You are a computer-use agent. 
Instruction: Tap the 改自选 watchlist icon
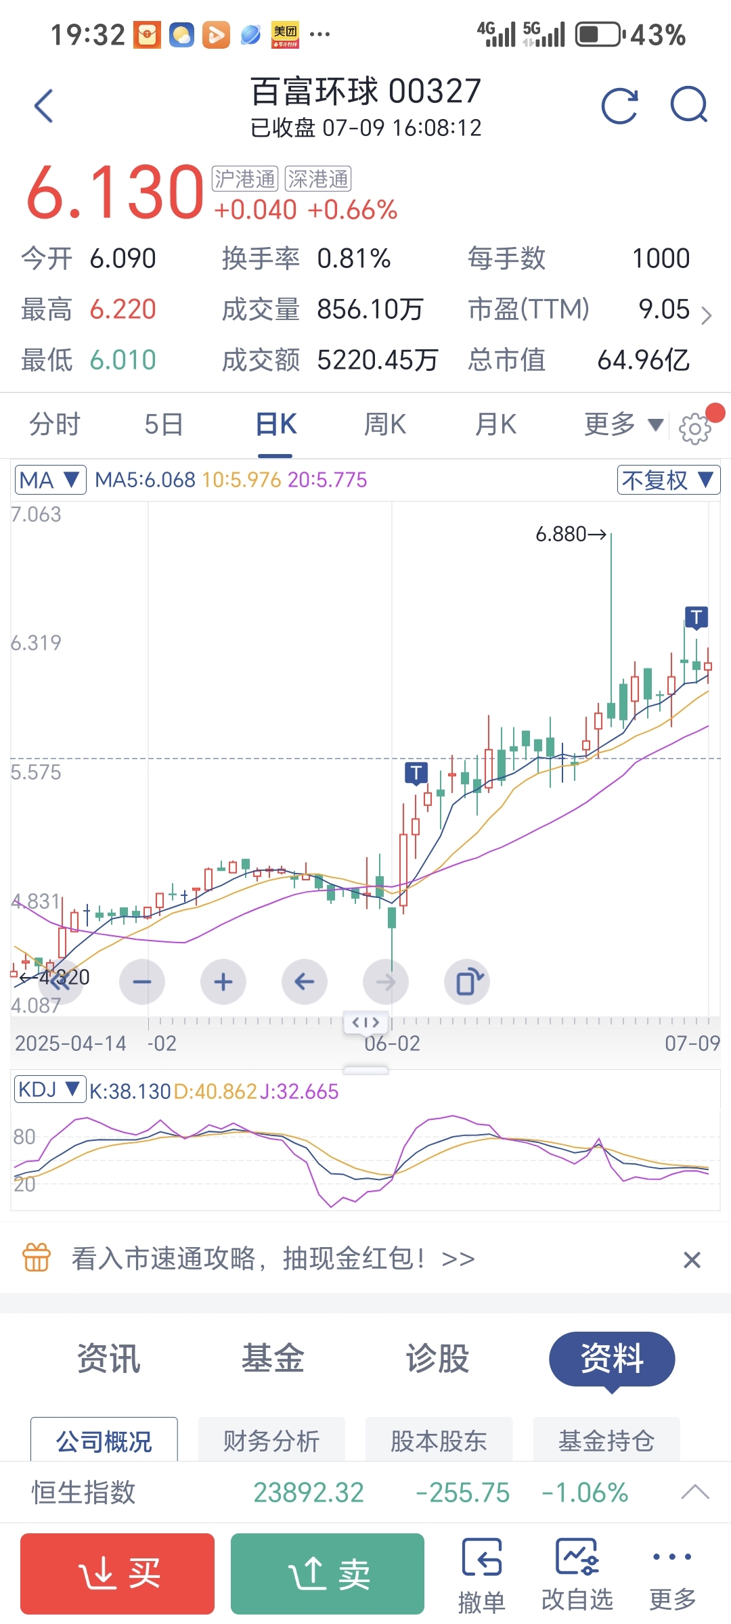(x=577, y=1575)
